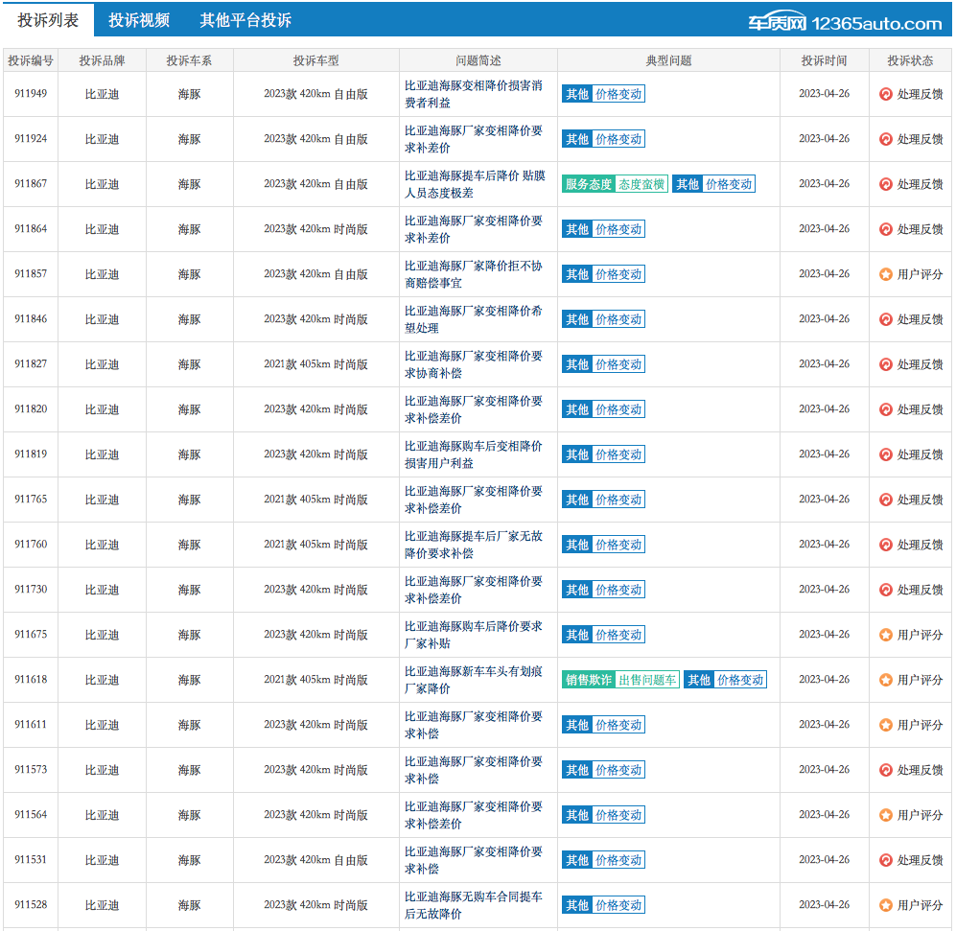This screenshot has height=931, width=956.
Task: Click 处理反馈 status text in row 911924
Action: tap(920, 139)
